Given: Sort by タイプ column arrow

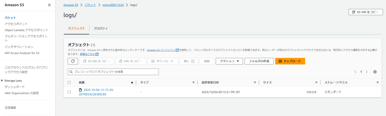Looking at the screenshot, I should pos(193,82).
